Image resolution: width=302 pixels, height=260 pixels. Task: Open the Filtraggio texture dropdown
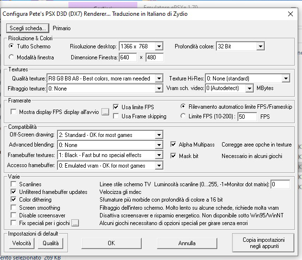[x=105, y=89]
